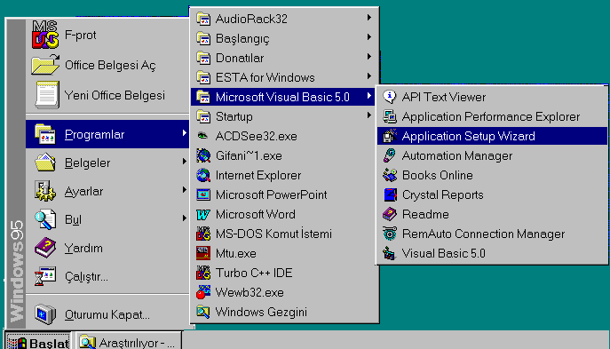
Task: Click the Gifani~1.exe icon
Action: coord(203,155)
